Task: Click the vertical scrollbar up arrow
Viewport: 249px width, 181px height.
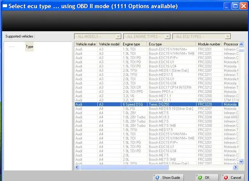Action: (242, 44)
